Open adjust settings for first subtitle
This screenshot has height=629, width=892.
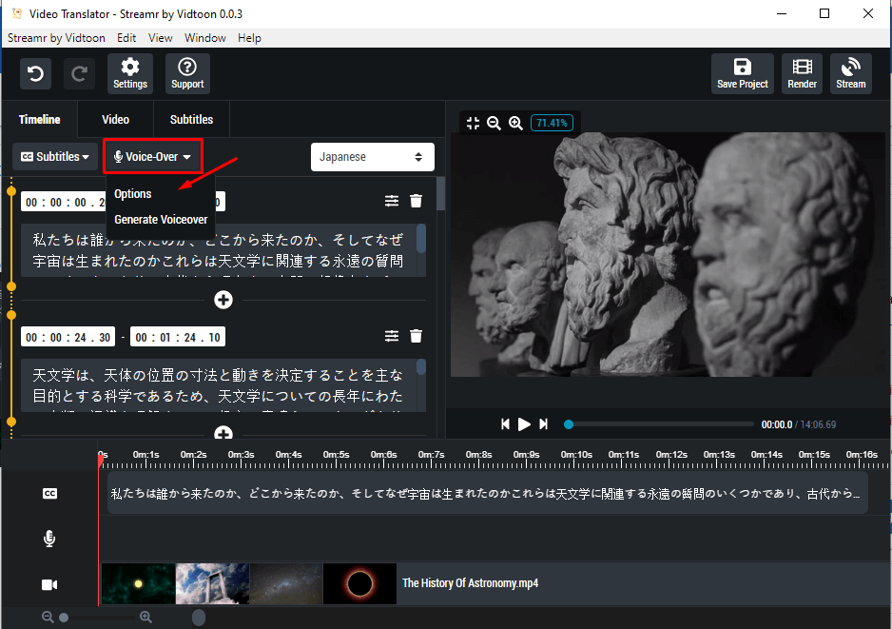(x=392, y=201)
